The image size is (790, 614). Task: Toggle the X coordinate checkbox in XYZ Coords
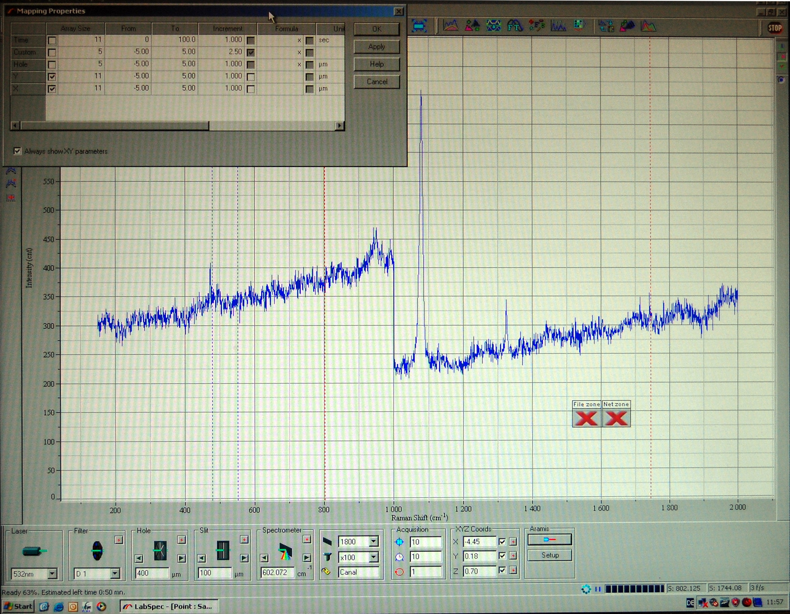click(x=502, y=542)
